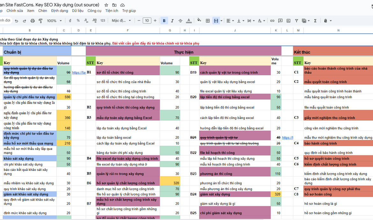Star this document
The height and width of the screenshot is (220, 373).
pos(106,5)
